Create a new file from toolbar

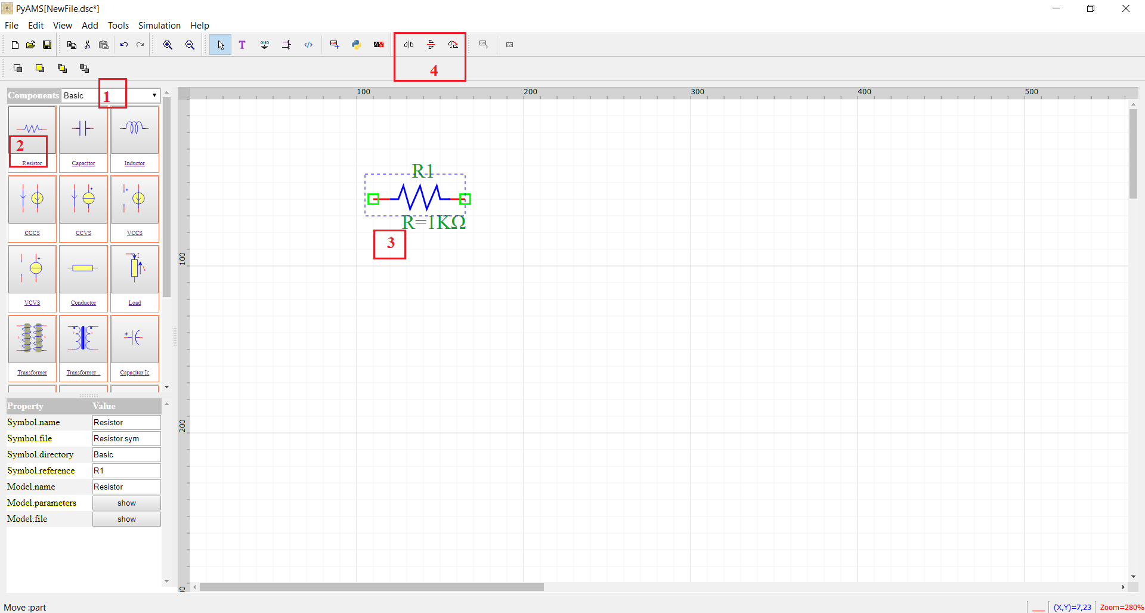[x=15, y=45]
